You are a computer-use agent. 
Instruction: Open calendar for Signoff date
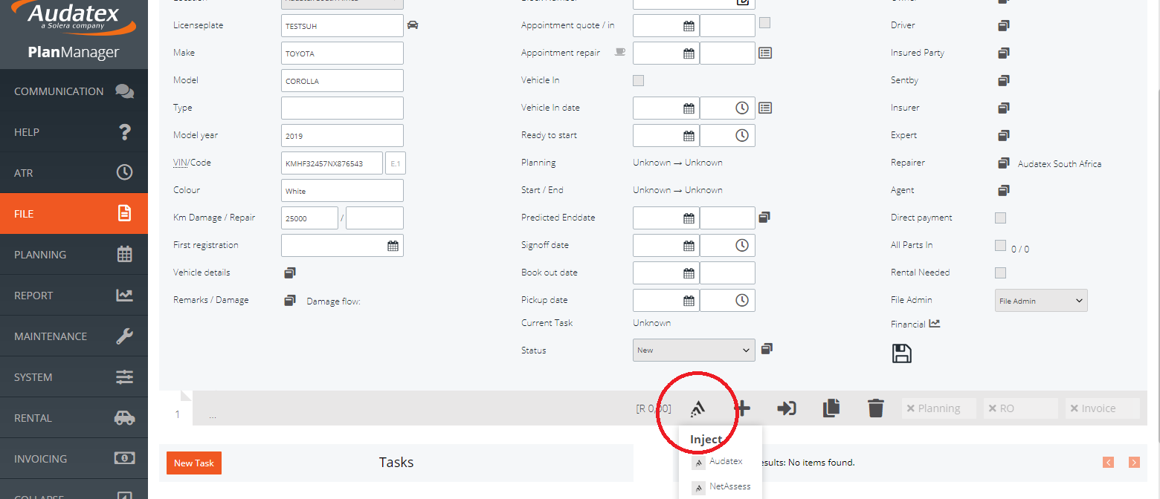click(x=689, y=246)
